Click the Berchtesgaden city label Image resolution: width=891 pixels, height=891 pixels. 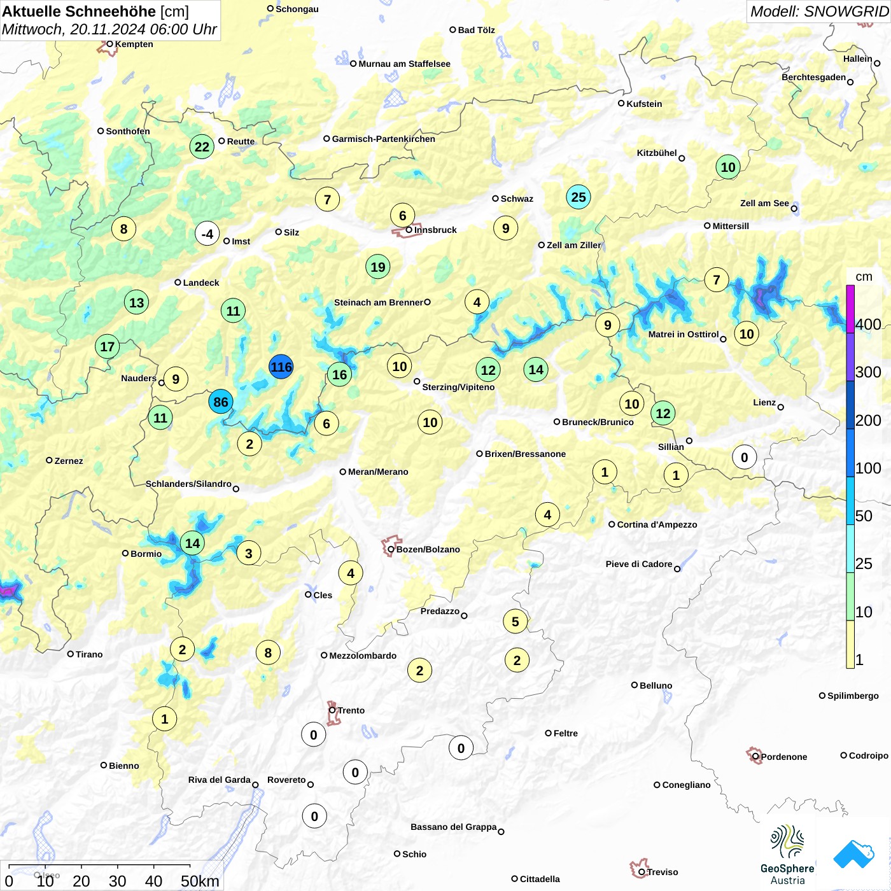point(813,77)
